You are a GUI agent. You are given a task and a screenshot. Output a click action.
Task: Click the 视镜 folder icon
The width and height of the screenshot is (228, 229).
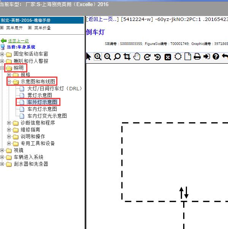point(9,150)
